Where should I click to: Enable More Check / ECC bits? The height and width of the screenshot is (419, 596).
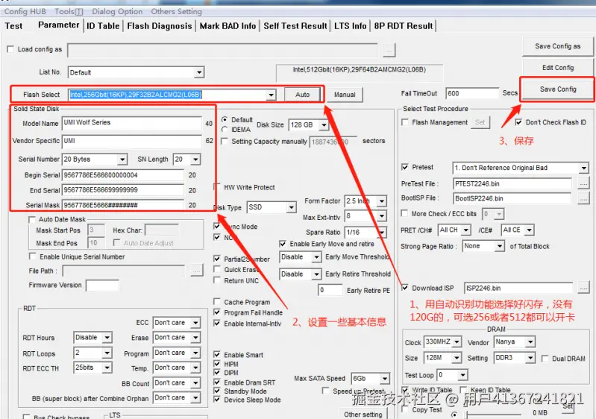405,213
